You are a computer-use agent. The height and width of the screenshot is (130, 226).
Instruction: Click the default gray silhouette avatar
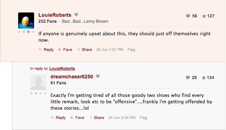(x=38, y=82)
